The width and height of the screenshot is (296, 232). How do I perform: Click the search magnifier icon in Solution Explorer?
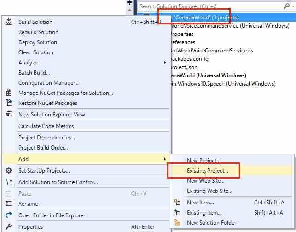pyautogui.click(x=286, y=6)
